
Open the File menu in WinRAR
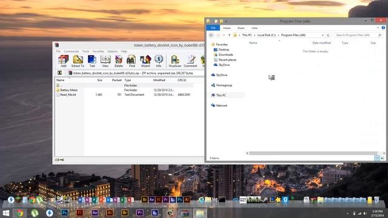[58, 51]
